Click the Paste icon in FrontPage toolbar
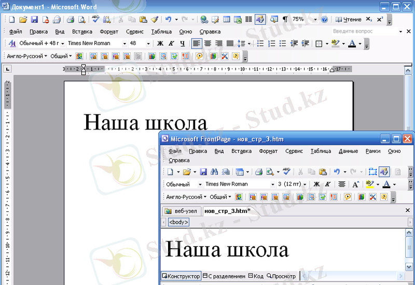 [323, 172]
